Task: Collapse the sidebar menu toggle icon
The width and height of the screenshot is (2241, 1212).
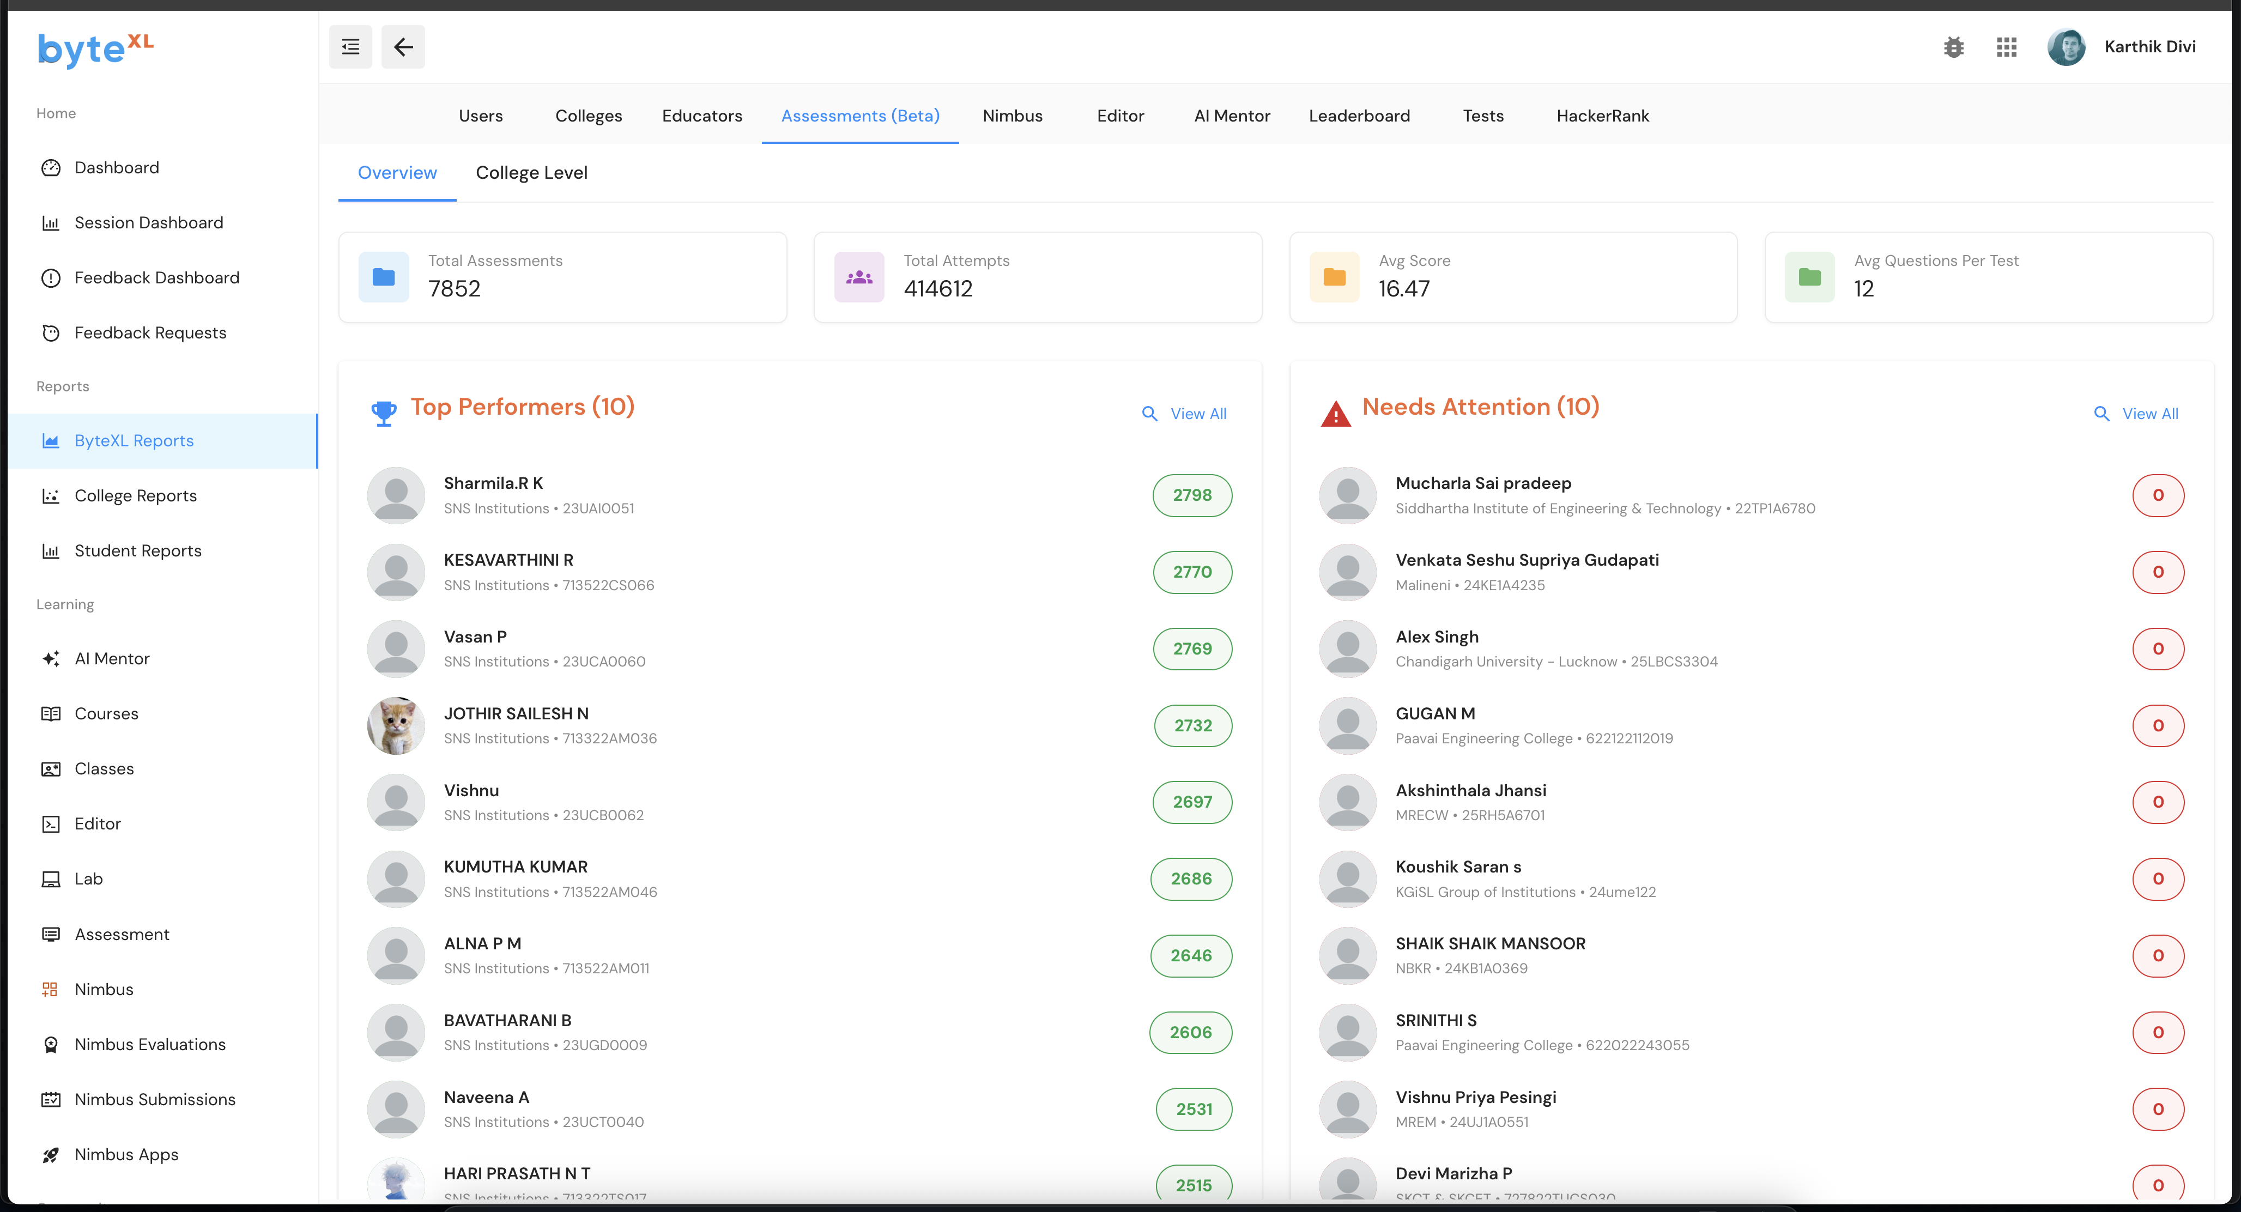Action: pos(350,47)
